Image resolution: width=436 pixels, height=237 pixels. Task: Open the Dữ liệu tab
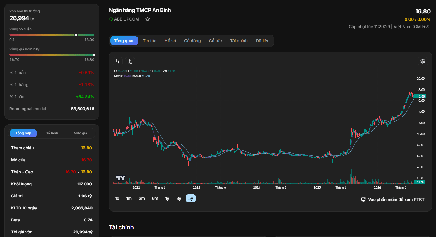(x=263, y=41)
